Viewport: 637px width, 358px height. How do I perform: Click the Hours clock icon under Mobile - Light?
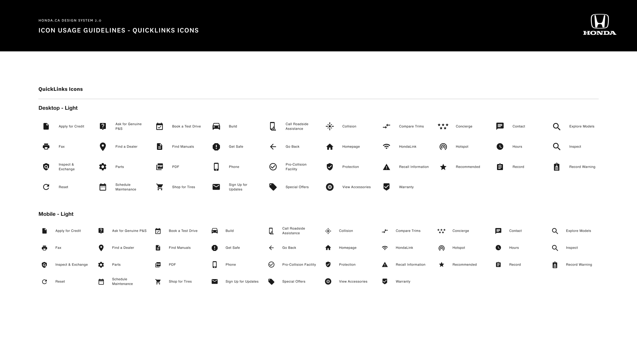[498, 248]
